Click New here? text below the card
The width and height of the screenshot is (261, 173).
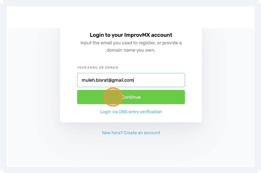tap(112, 133)
